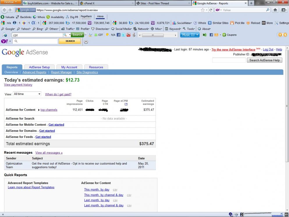Switch to buyfcbkfans.com browser tab
The width and height of the screenshot is (289, 217).
pos(51,3)
